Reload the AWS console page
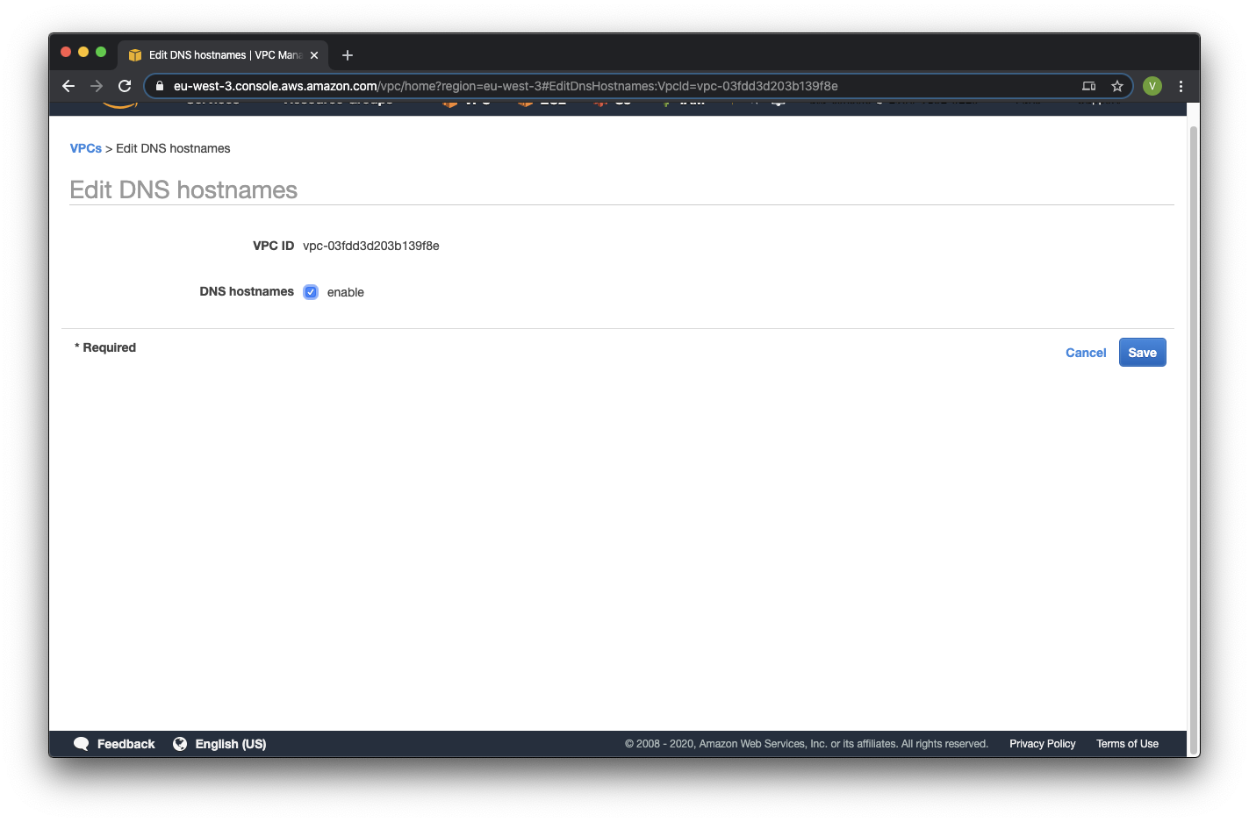Screen dimensions: 1249x822 125,86
